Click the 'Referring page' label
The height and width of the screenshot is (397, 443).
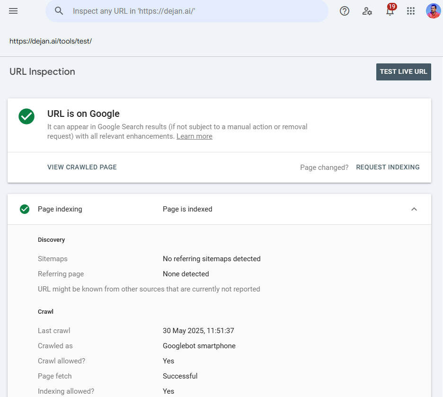(61, 274)
